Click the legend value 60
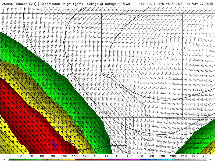215x161 pixels. (x=20, y=156)
